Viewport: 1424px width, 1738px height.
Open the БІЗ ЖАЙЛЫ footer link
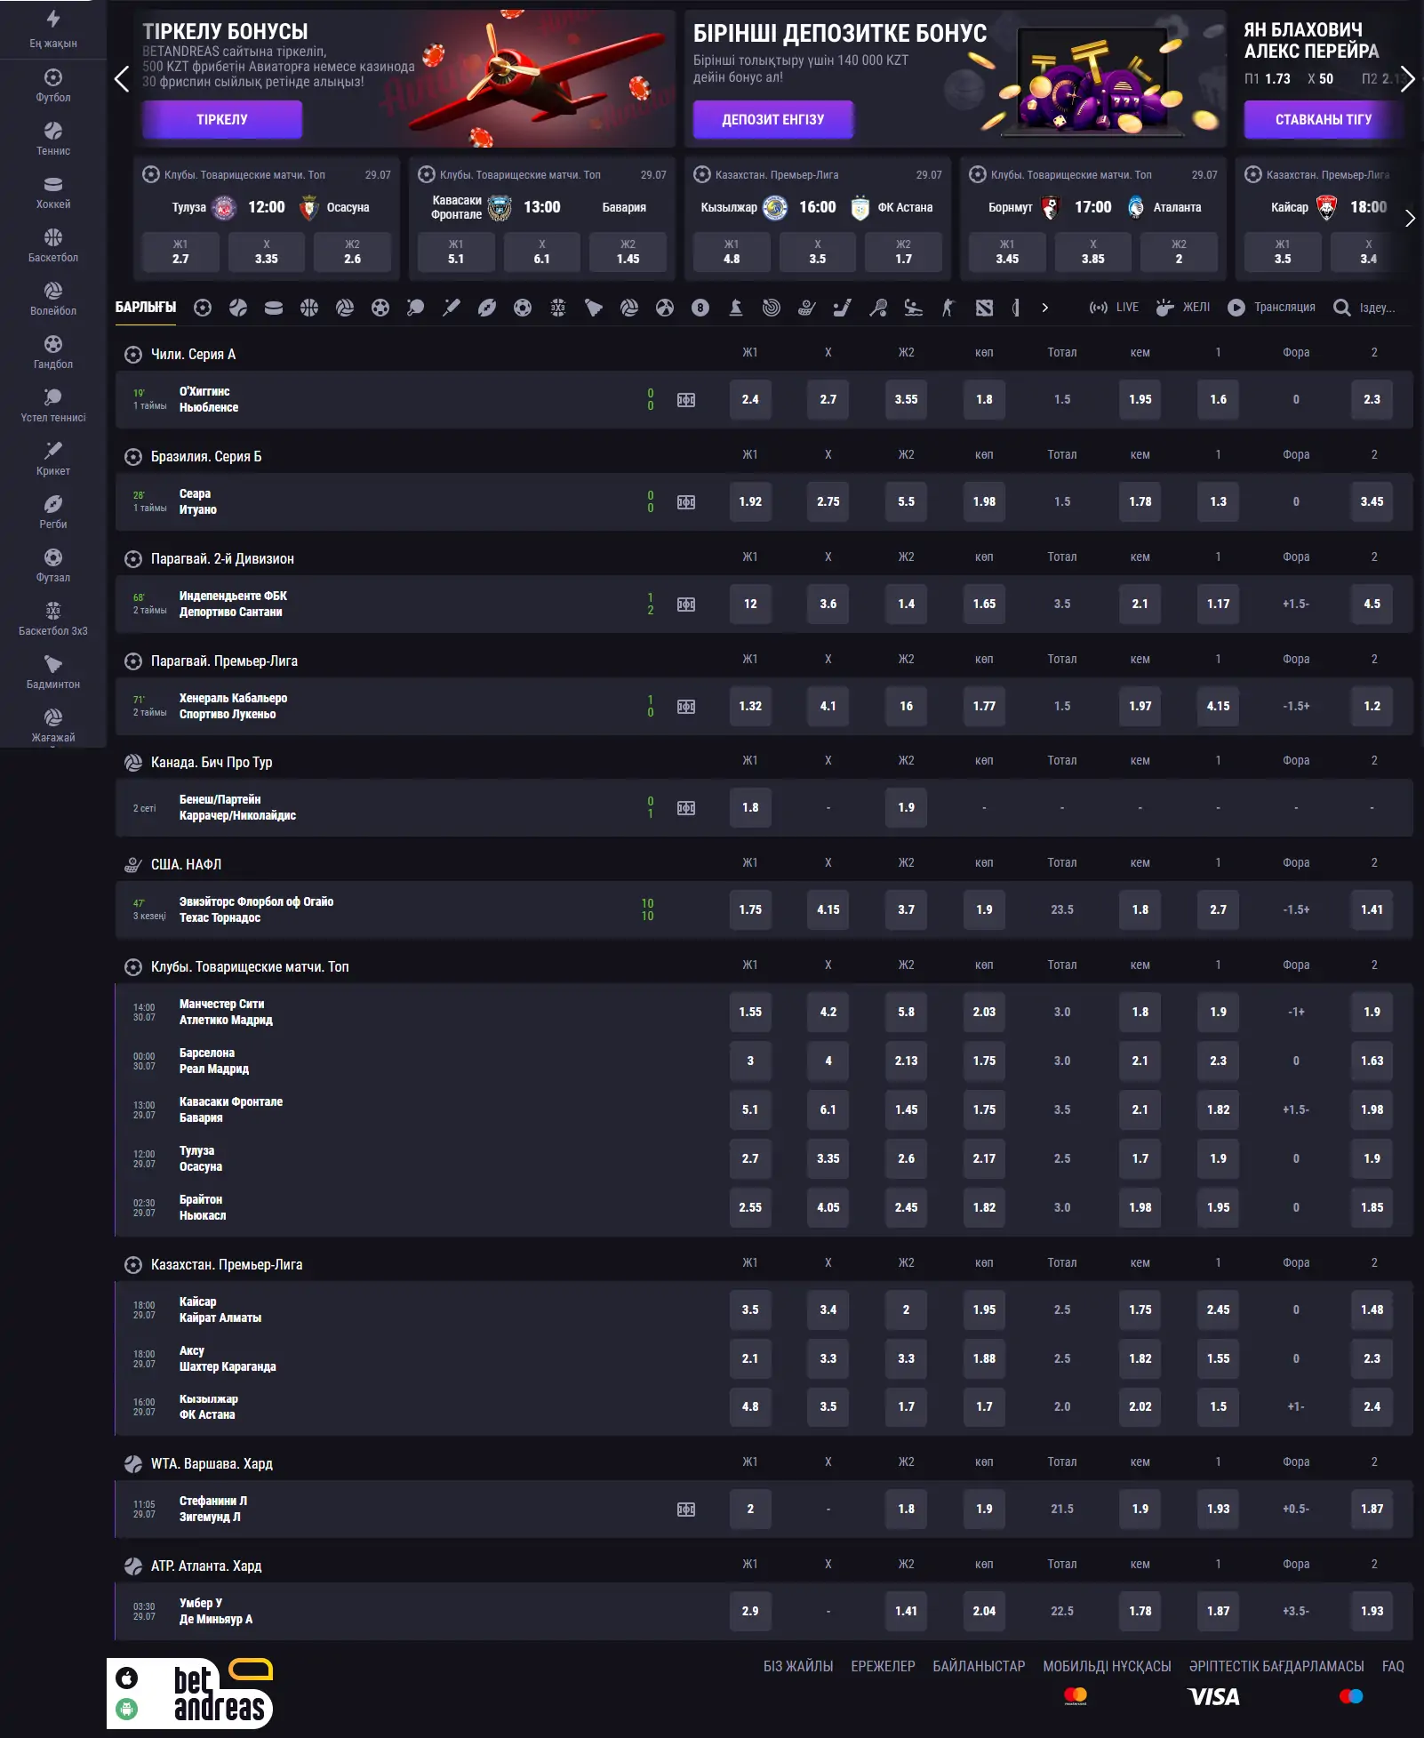click(798, 1666)
